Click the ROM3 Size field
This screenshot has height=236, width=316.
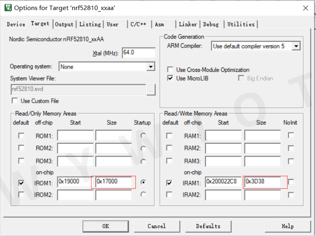point(114,161)
